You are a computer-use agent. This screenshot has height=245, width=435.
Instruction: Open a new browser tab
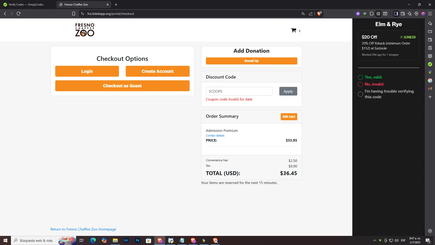[x=116, y=5]
